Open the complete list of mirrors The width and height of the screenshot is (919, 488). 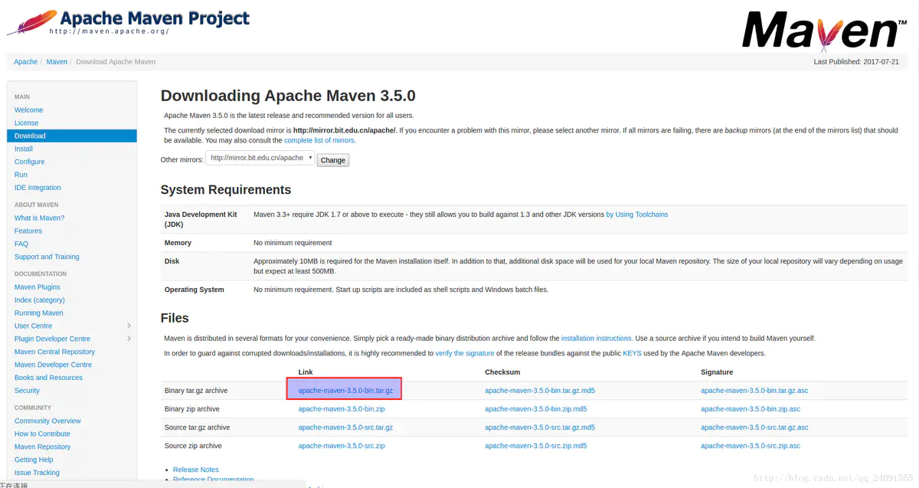coord(319,140)
